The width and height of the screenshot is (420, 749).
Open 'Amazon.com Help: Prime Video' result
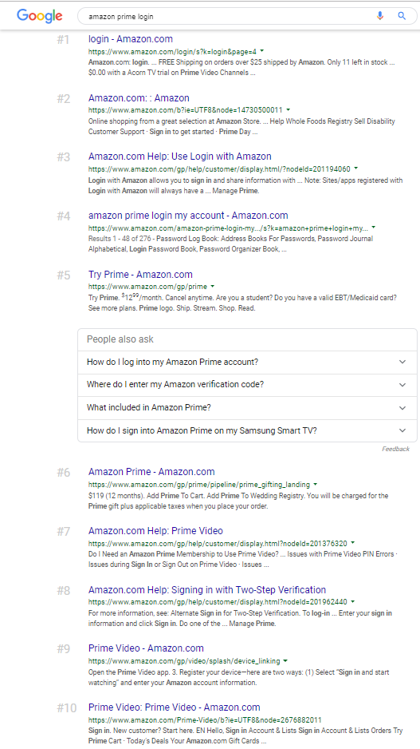(x=155, y=531)
